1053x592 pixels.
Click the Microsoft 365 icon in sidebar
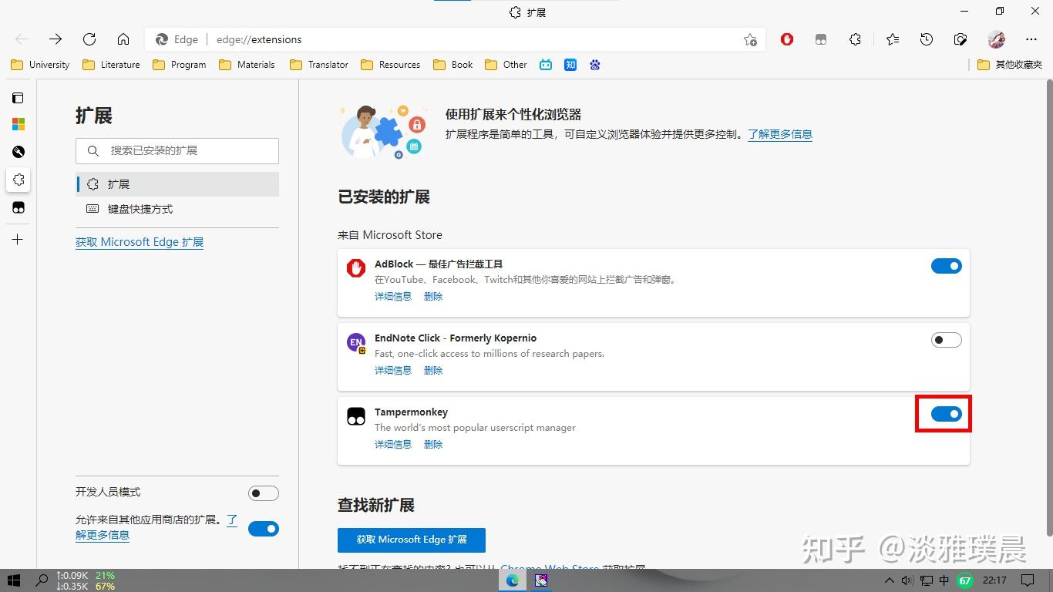(18, 123)
